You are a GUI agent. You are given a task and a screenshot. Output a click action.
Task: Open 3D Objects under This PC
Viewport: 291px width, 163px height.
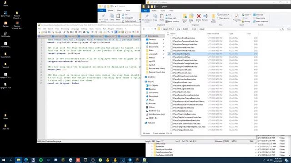(153, 86)
